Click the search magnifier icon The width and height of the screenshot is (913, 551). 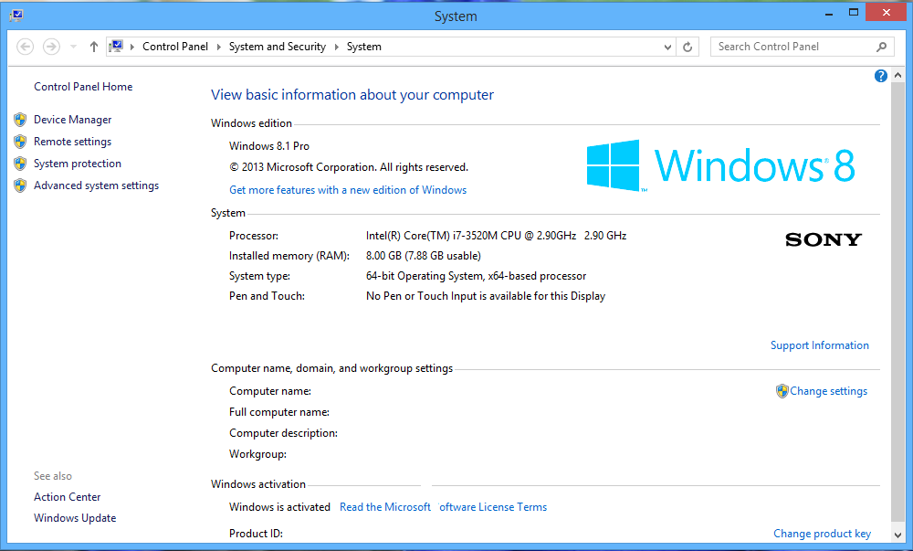coord(882,47)
